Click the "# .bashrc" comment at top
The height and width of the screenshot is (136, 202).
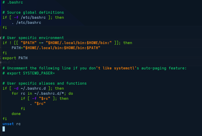point(13,2)
